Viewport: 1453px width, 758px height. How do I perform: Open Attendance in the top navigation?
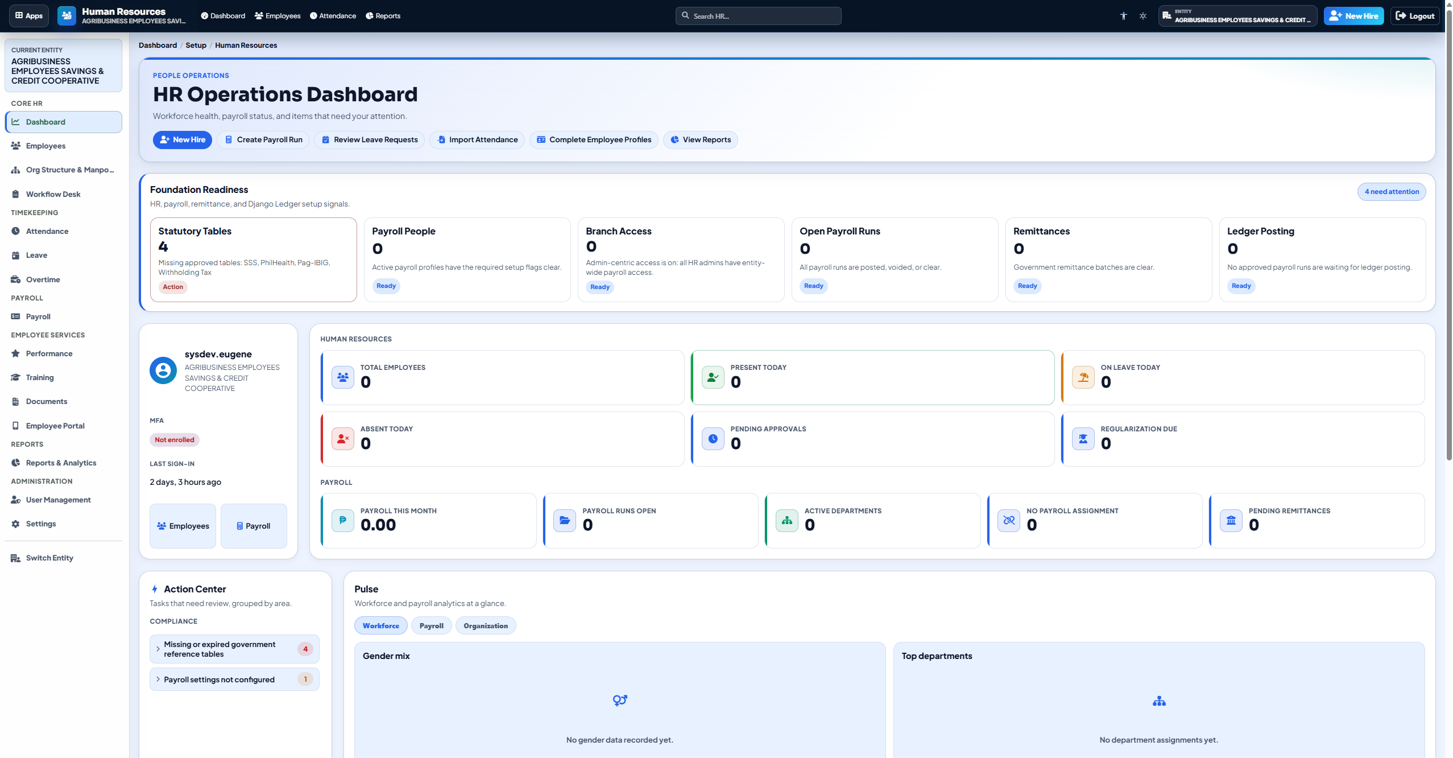point(333,16)
